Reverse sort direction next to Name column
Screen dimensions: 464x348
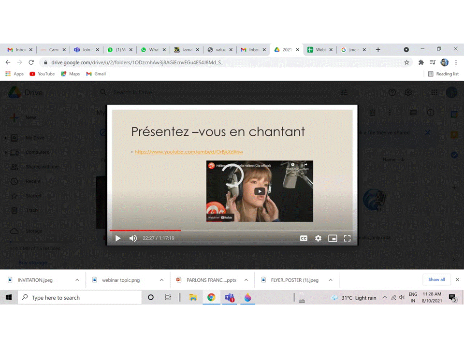click(403, 159)
